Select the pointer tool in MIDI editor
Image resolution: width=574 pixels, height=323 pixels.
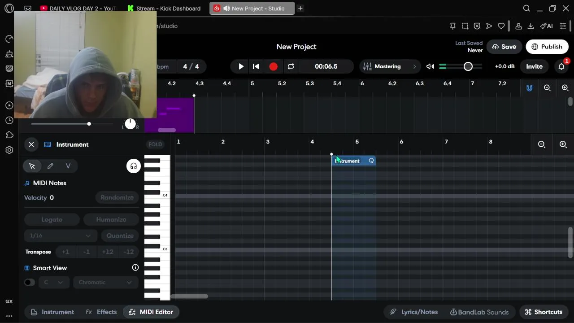pyautogui.click(x=32, y=166)
